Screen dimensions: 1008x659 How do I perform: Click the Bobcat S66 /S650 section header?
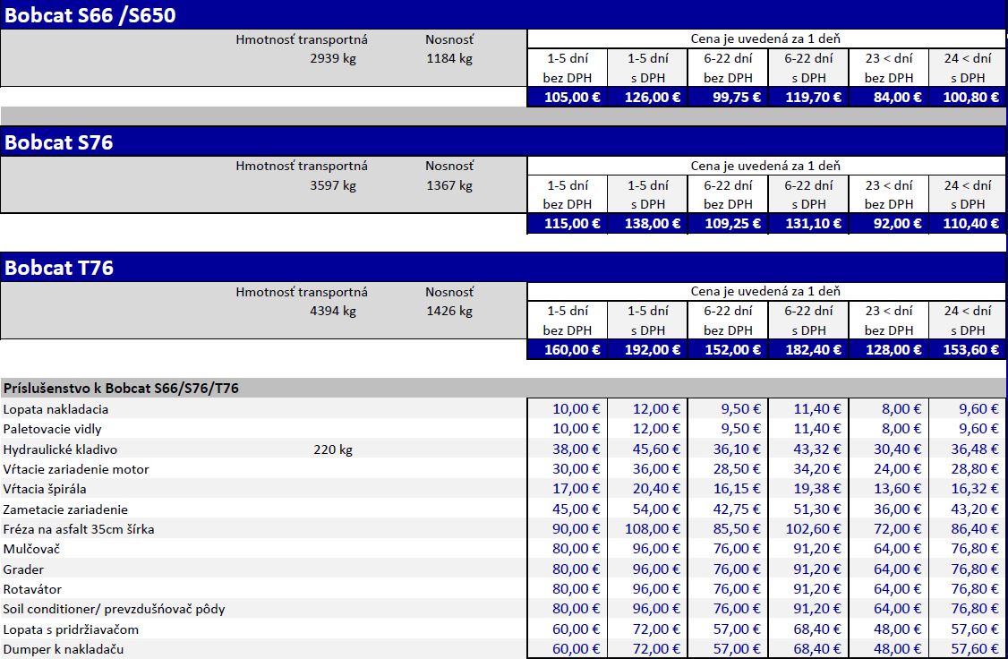[91, 15]
